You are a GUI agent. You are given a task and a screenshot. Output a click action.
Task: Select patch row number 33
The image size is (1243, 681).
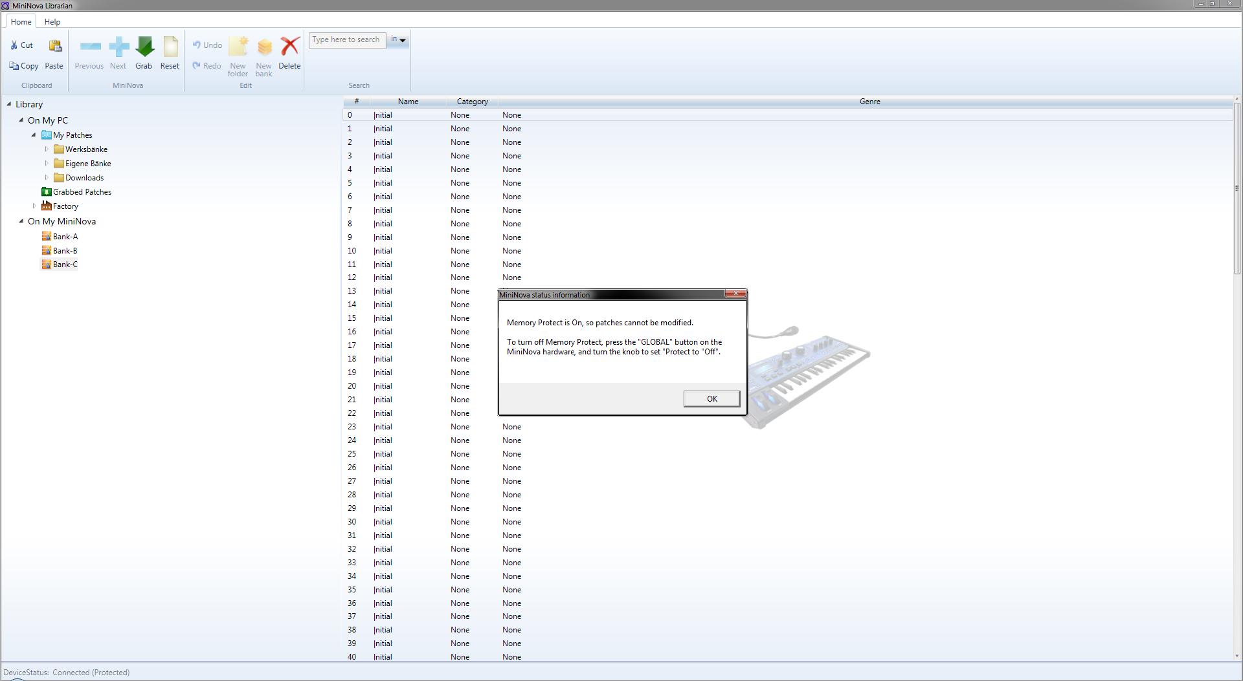pyautogui.click(x=788, y=563)
